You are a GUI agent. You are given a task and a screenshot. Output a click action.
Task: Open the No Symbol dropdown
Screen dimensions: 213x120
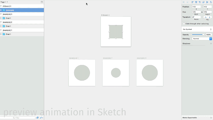(197, 29)
